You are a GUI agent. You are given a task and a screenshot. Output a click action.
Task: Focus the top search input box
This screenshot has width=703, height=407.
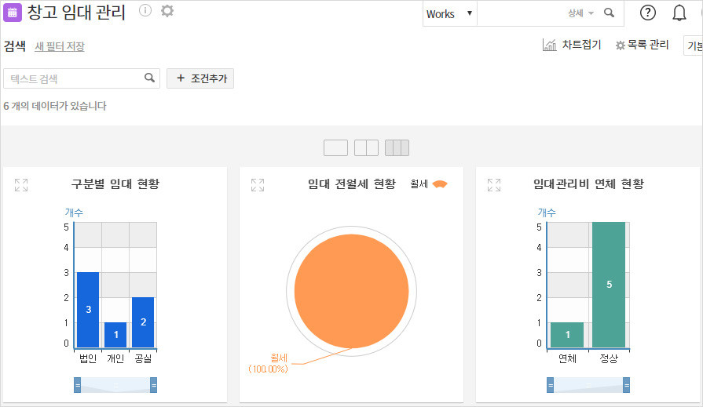pos(522,13)
